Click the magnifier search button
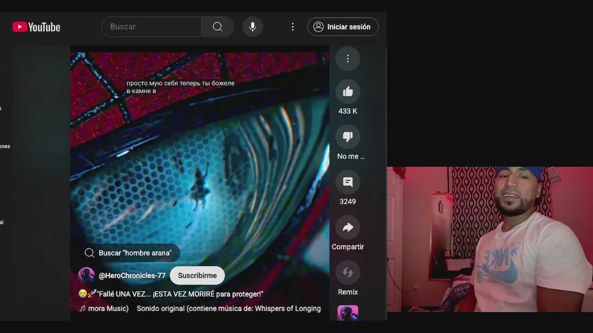593x333 pixels. [218, 27]
